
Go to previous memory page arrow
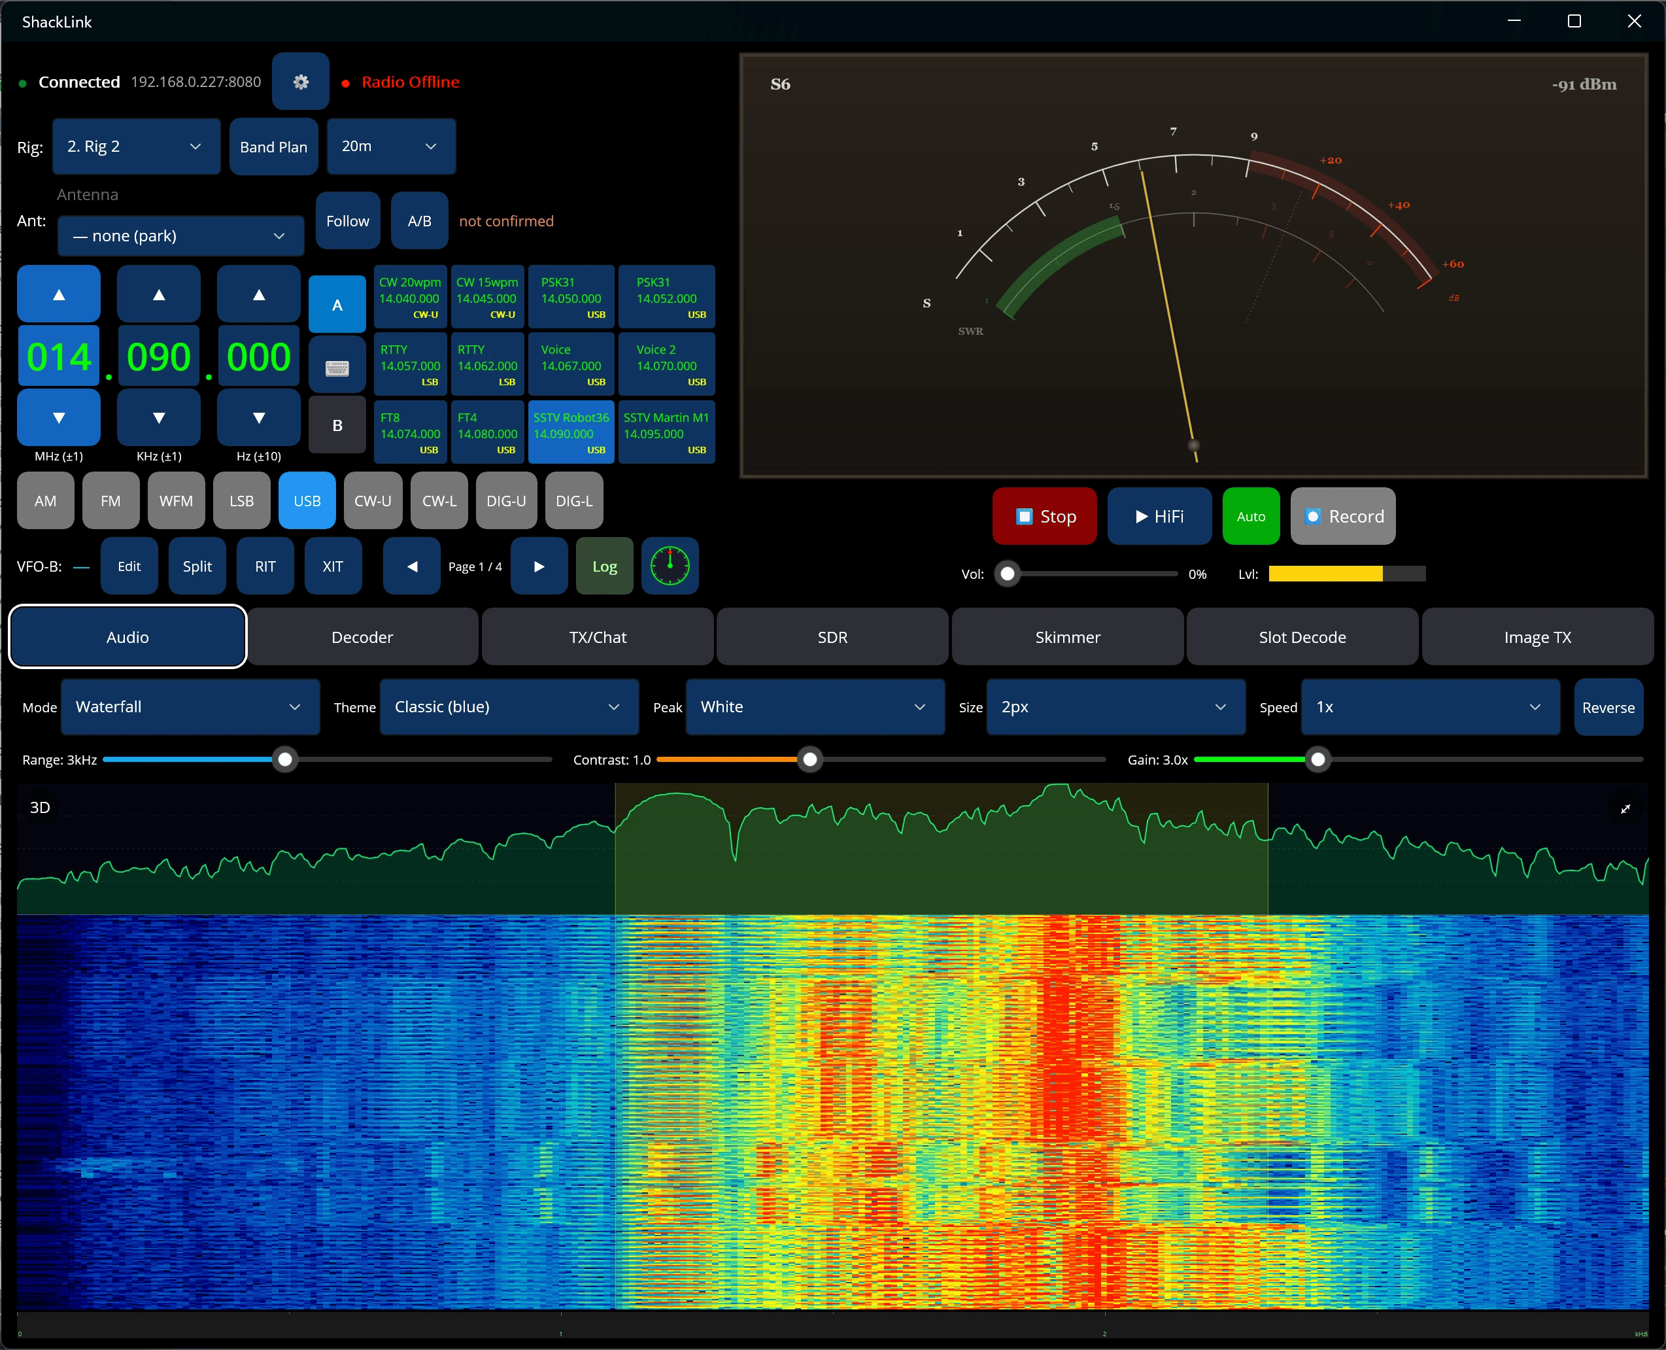(x=412, y=566)
